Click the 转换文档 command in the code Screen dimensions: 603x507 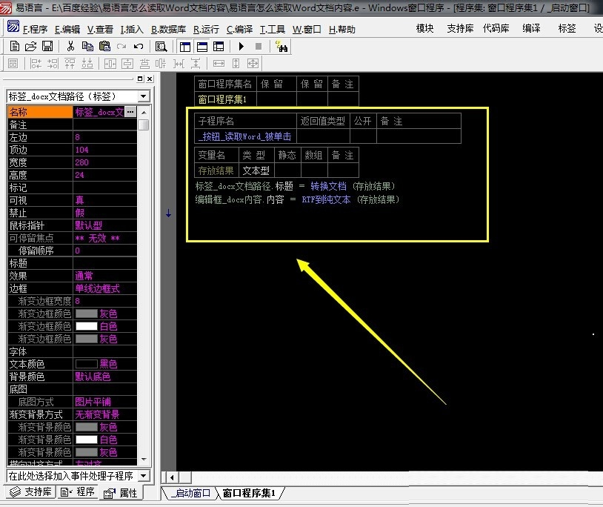click(328, 186)
